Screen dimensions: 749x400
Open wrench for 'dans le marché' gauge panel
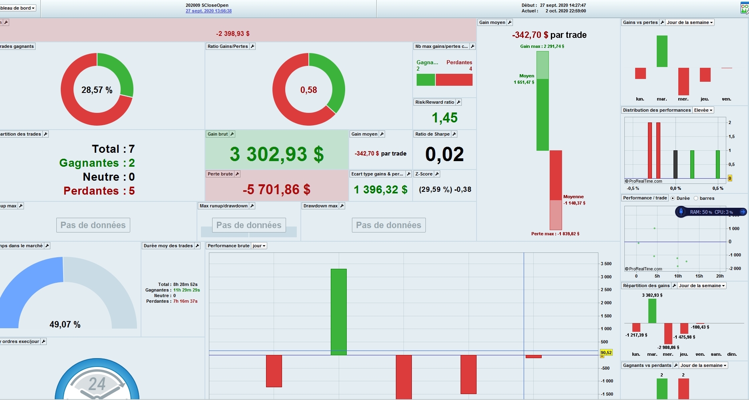[x=47, y=246]
